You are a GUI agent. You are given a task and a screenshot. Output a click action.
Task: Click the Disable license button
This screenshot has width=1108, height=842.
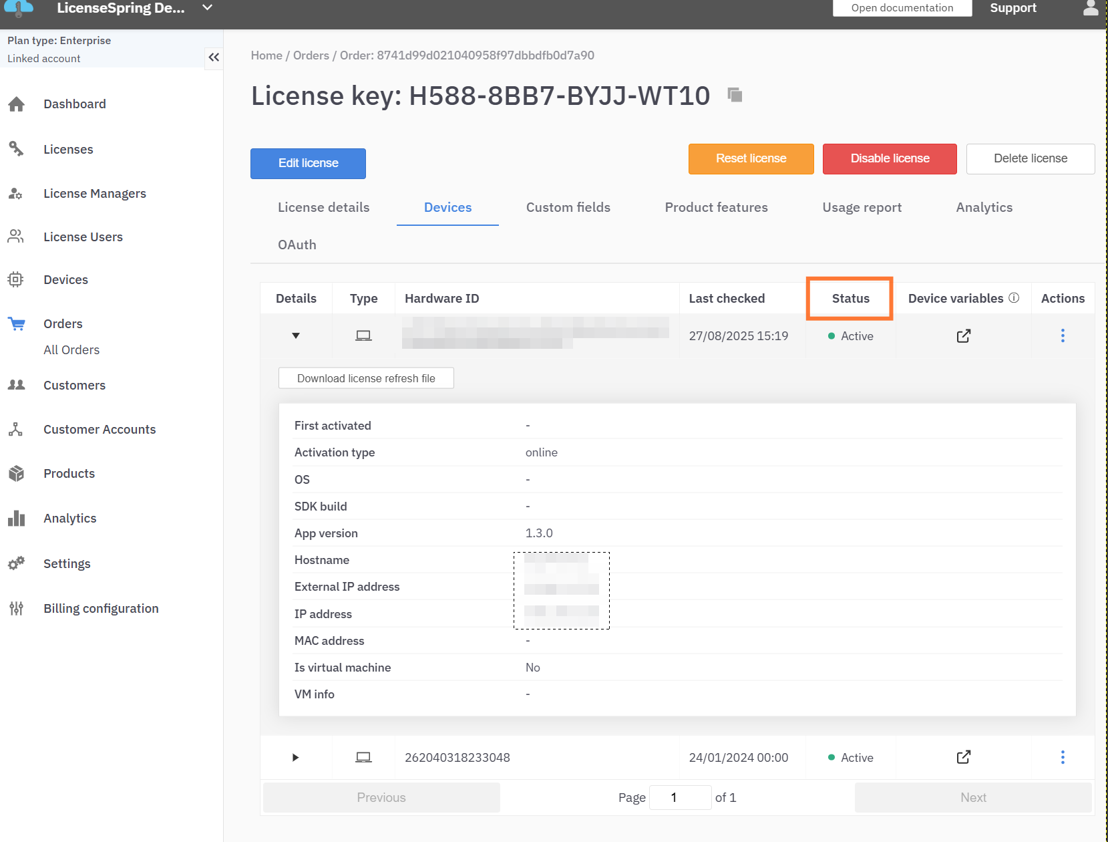[x=889, y=159]
